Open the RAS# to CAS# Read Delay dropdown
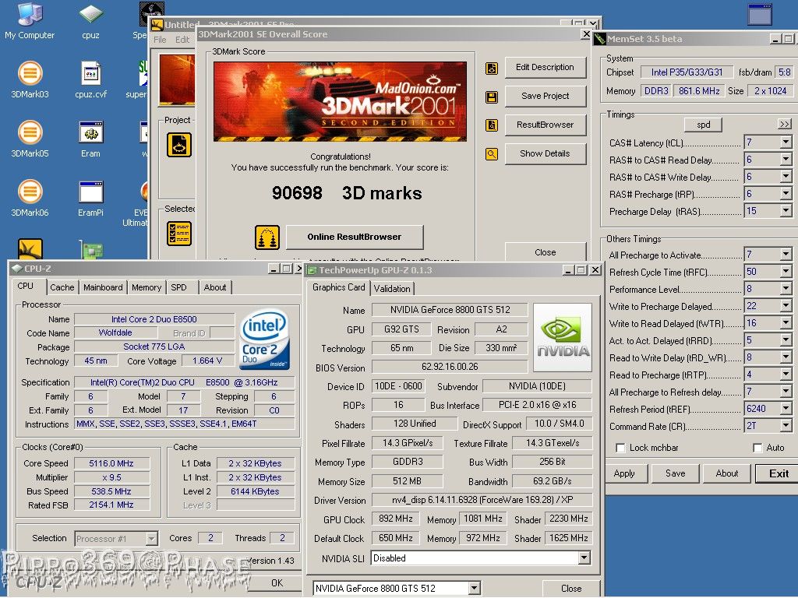798x598 pixels. [786, 160]
